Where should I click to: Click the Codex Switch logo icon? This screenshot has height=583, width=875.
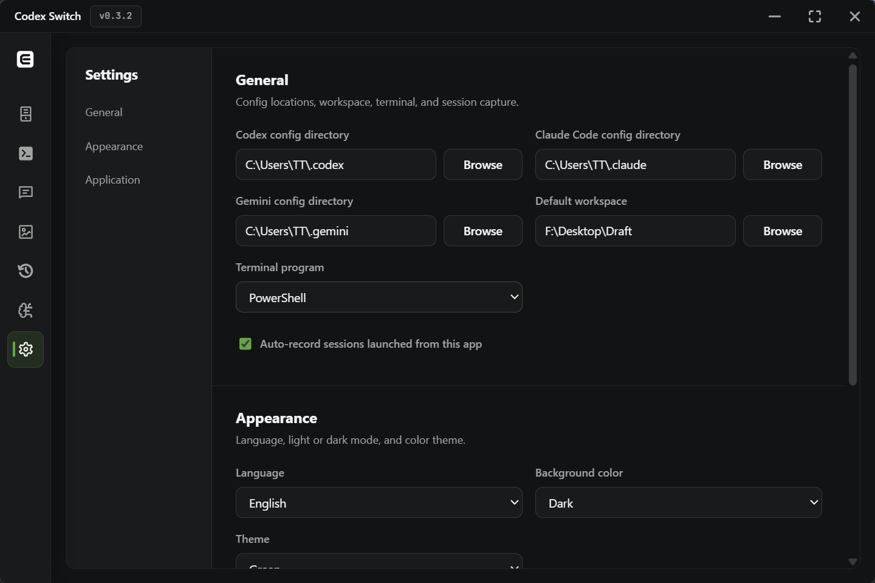[x=25, y=59]
